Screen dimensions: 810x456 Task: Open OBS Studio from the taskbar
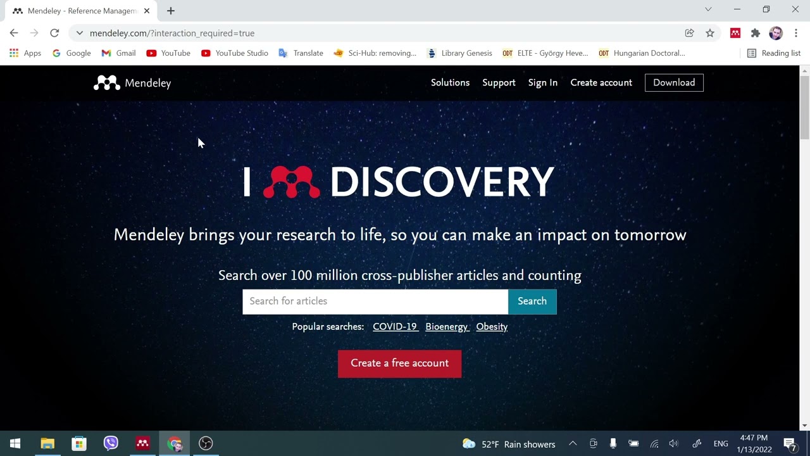coord(206,443)
